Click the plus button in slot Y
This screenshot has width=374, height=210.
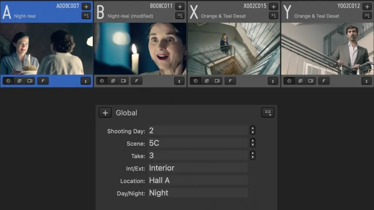[367, 7]
